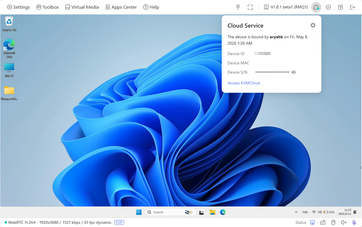Image resolution: width=362 pixels, height=227 pixels.
Task: Click the Microsoft Edge desktop shortcut
Action: tap(9, 48)
